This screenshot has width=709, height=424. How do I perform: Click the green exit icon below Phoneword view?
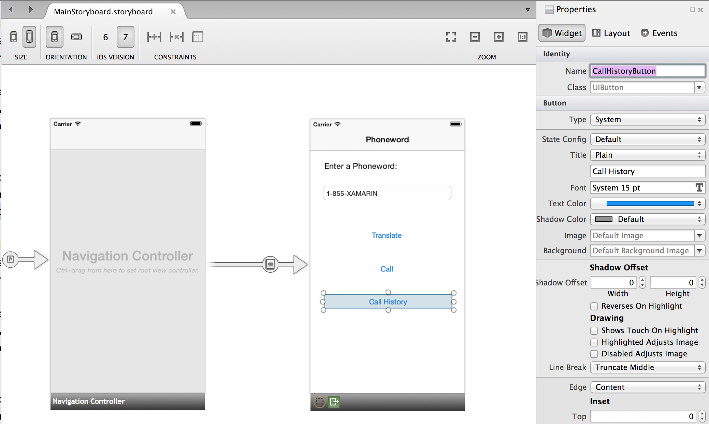point(334,402)
